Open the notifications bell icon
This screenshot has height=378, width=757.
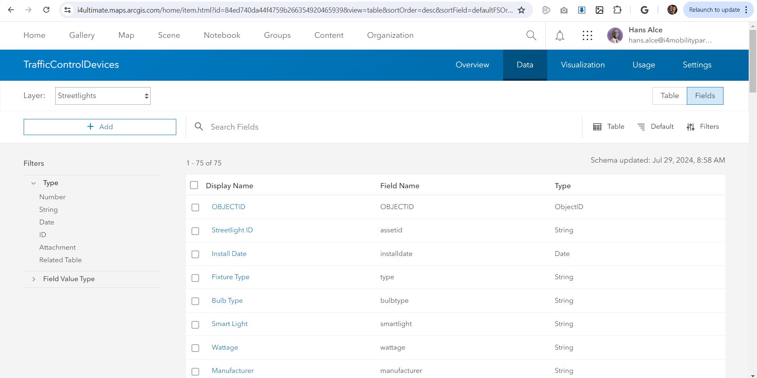coord(559,36)
